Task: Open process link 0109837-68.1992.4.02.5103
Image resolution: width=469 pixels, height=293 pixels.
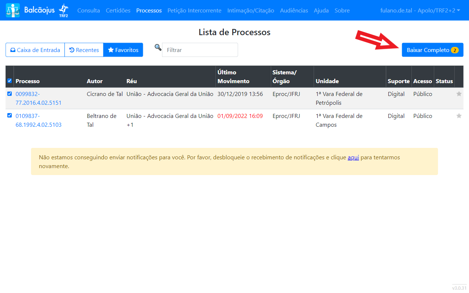Action: pyautogui.click(x=38, y=120)
